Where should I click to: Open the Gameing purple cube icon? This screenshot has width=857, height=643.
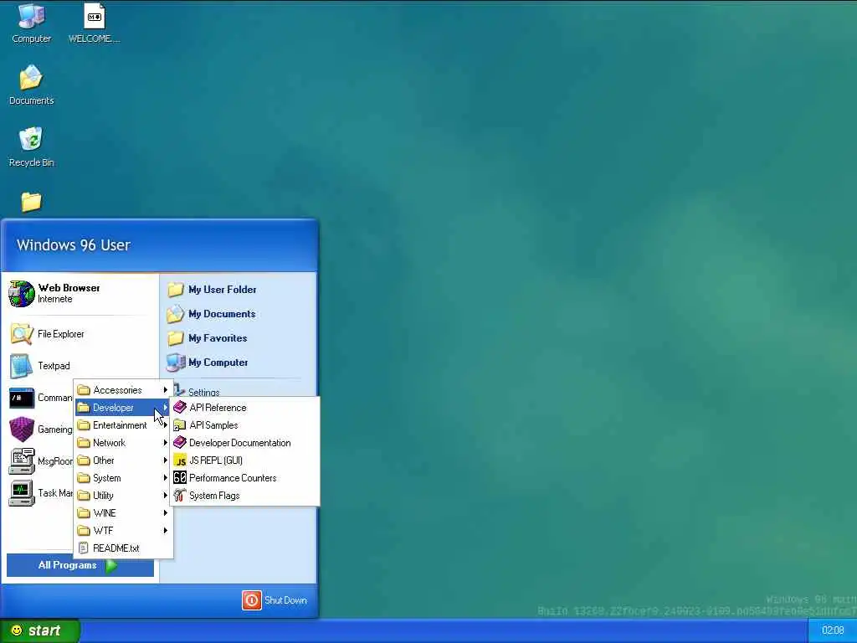coord(21,430)
